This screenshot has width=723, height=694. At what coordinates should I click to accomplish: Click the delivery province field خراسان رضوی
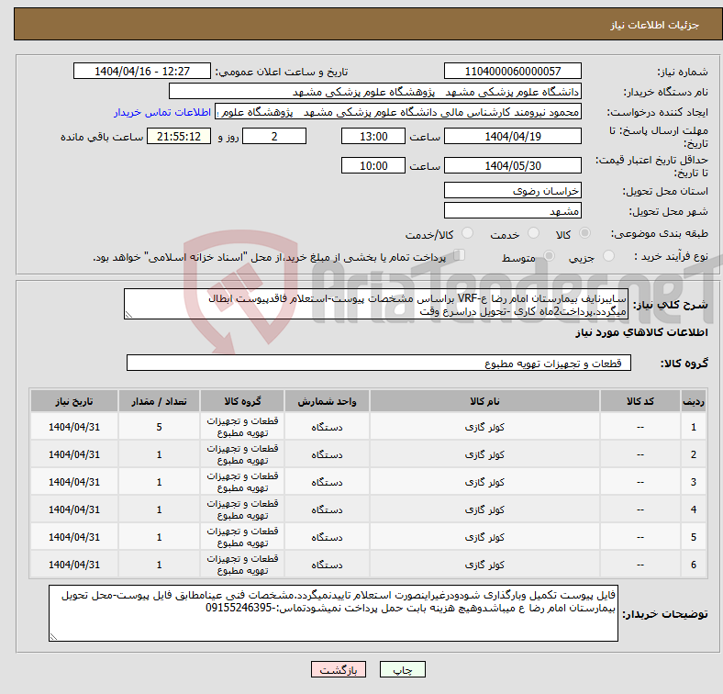click(x=512, y=190)
